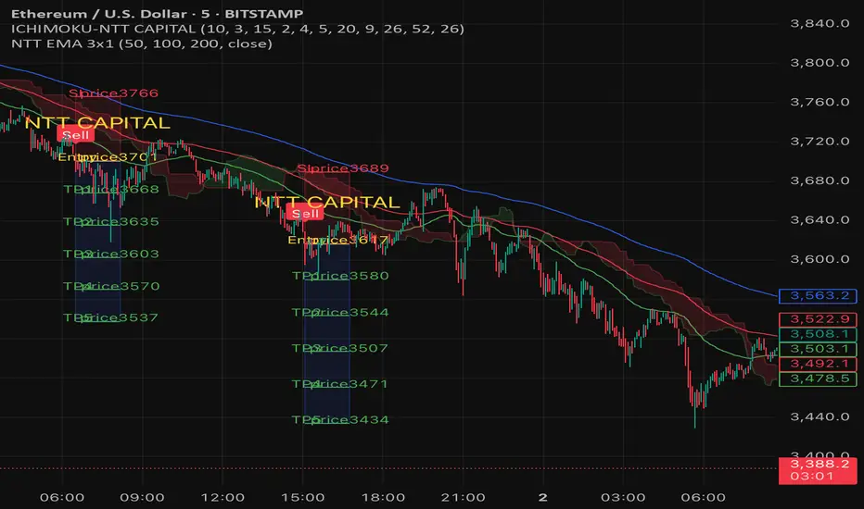Viewport: 864px width, 509px height.
Task: Click the day 2 date marker on time axis
Action: (x=542, y=498)
